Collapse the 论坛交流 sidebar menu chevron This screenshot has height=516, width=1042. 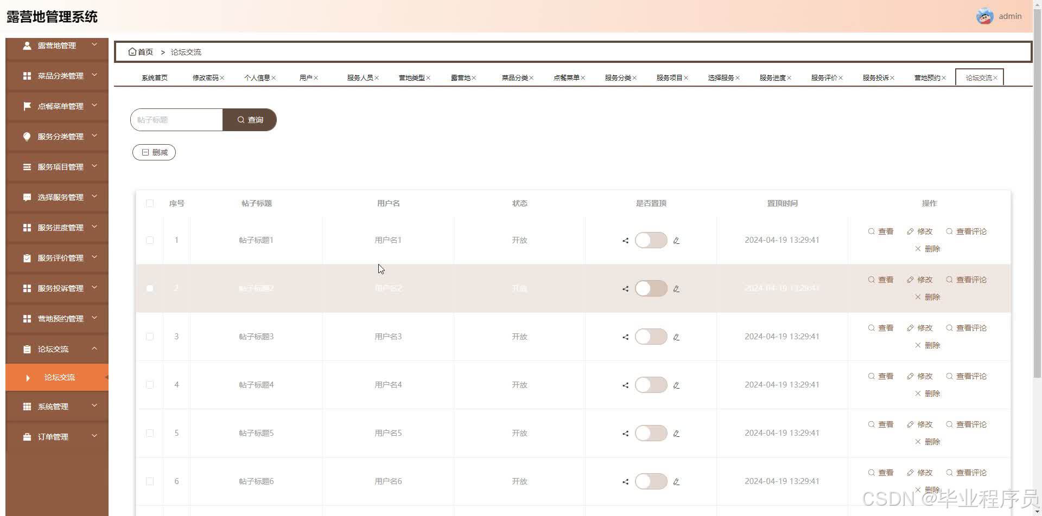pos(94,348)
